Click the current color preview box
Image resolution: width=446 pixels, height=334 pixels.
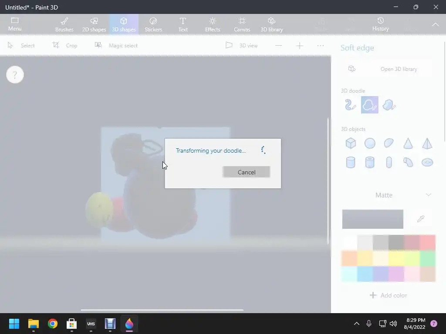373,219
